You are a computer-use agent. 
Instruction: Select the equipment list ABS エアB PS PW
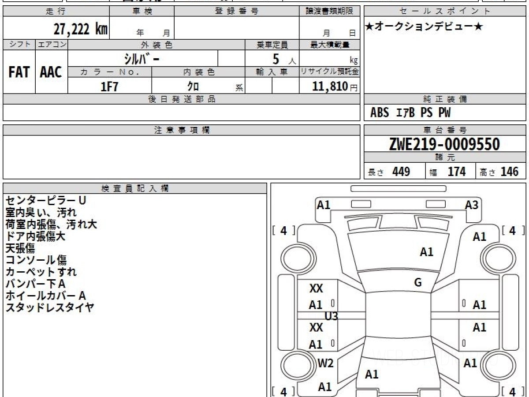click(x=410, y=113)
